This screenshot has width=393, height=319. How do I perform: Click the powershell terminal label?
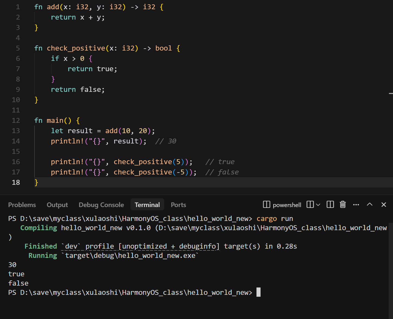click(287, 205)
